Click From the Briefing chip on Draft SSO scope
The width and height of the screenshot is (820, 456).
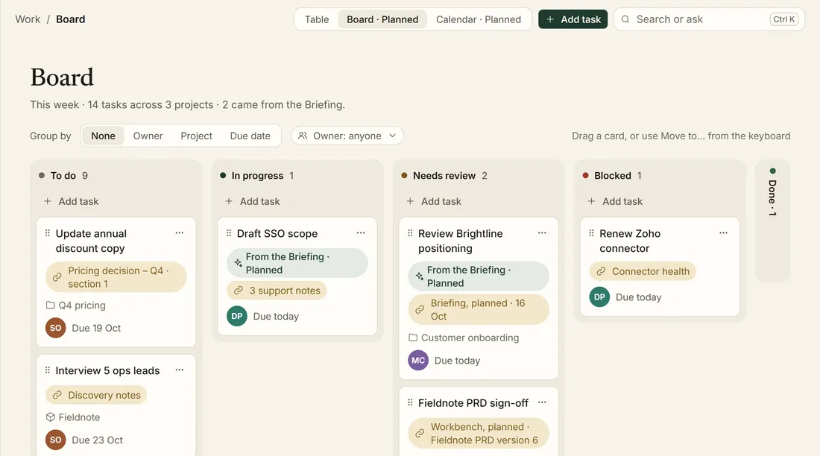(297, 263)
